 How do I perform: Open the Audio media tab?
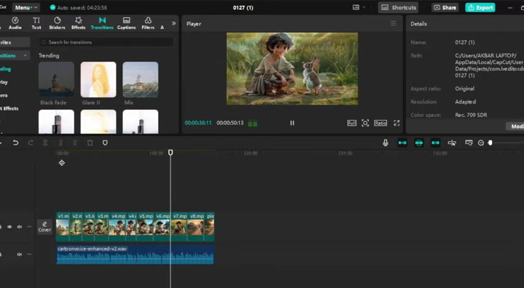(15, 23)
